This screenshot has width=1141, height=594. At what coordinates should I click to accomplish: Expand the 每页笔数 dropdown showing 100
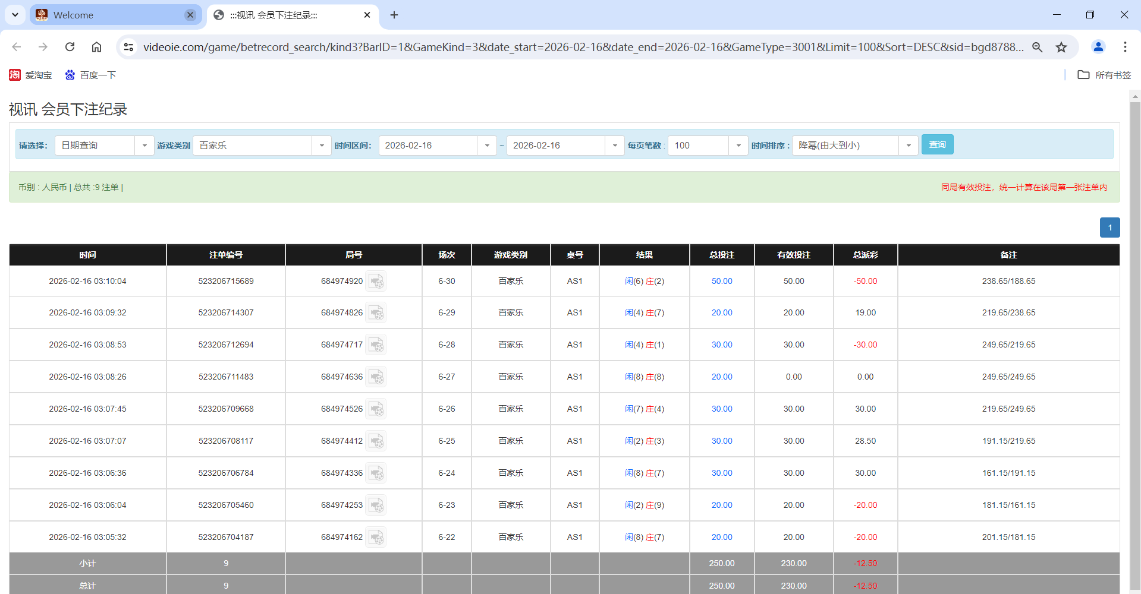point(738,145)
